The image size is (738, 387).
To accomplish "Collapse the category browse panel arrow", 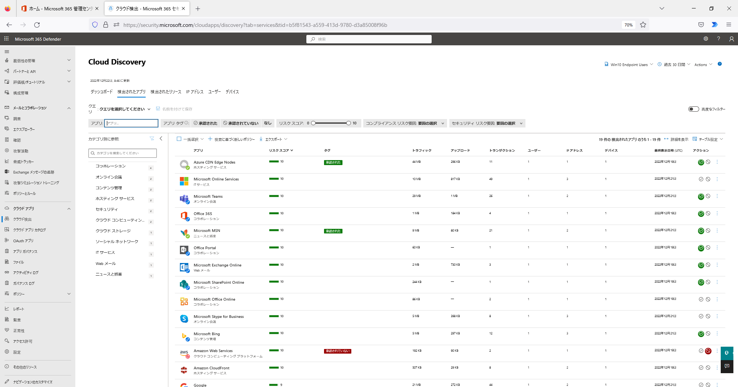I will 161,139.
